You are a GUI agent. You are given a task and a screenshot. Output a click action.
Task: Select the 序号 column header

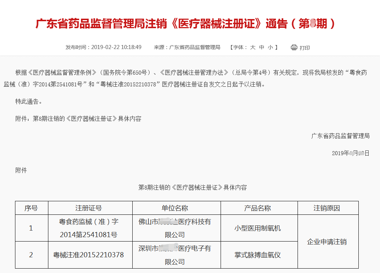click(x=31, y=208)
